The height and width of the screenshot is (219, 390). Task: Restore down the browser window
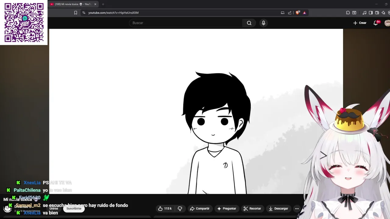[386, 4]
